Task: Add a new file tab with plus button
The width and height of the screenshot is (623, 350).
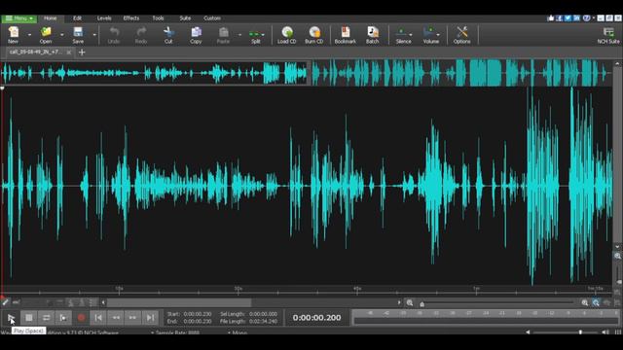Action: coord(82,52)
